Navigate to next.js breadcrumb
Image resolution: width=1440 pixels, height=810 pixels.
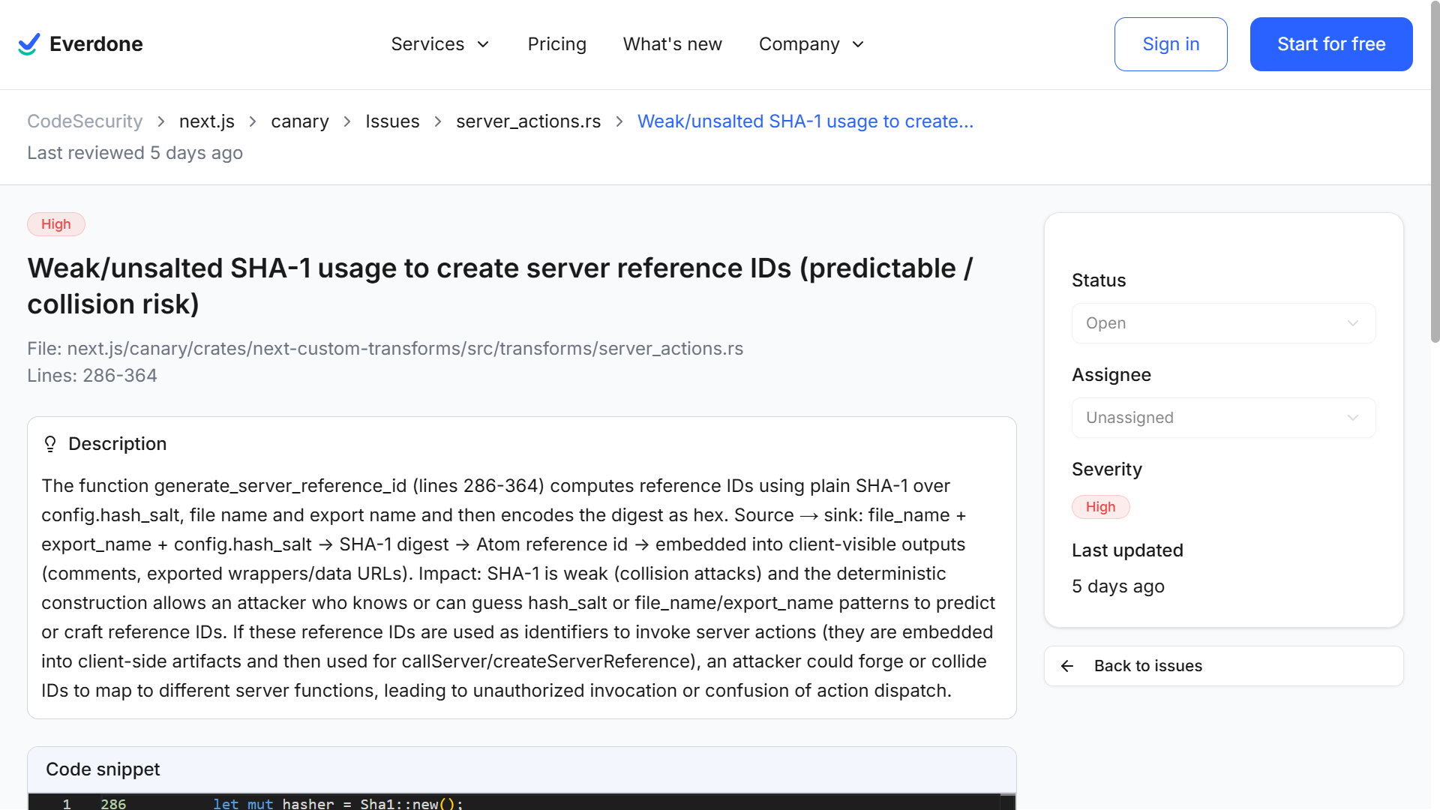point(206,121)
